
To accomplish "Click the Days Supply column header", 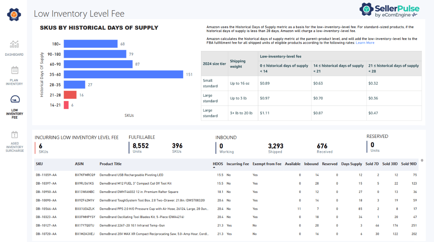I will [351, 164].
